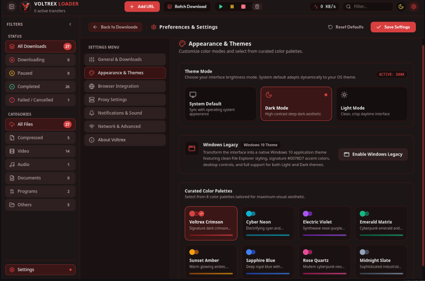
Task: Select Dark Mode theme card
Action: pyautogui.click(x=296, y=104)
